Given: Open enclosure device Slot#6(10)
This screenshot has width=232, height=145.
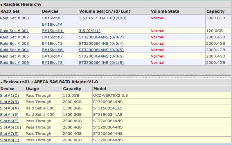Looking at the screenshot, I should 10,127.
